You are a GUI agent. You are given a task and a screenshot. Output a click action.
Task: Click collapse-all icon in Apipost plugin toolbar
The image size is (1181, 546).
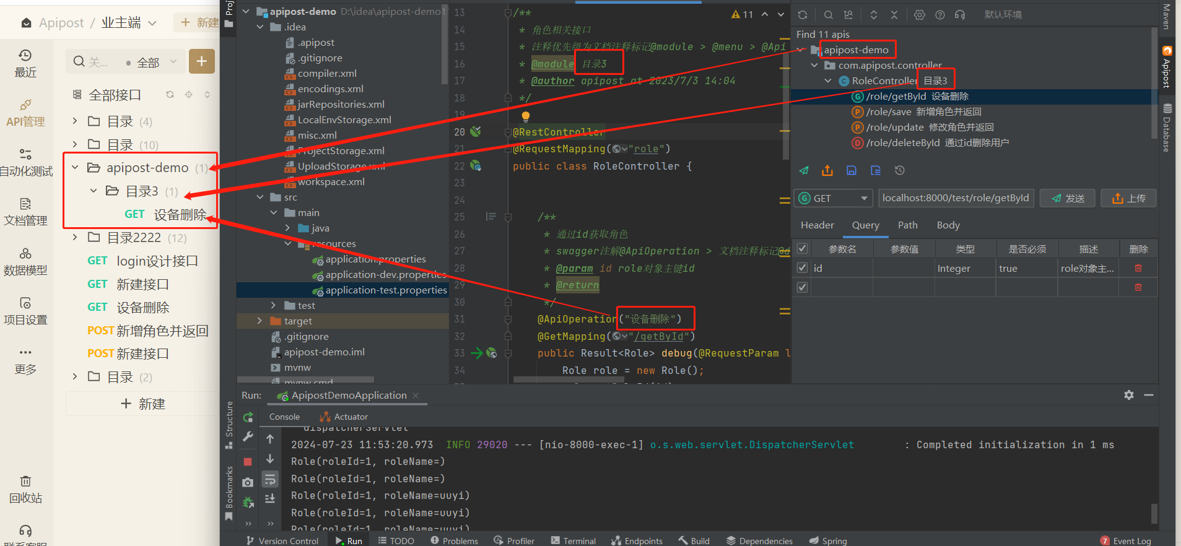[894, 15]
